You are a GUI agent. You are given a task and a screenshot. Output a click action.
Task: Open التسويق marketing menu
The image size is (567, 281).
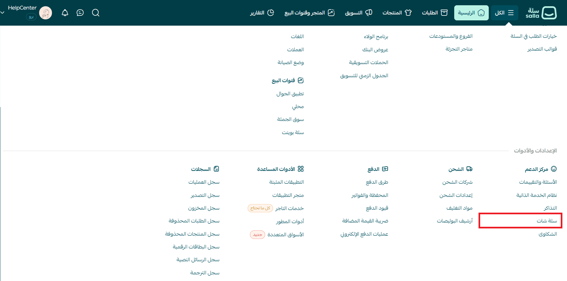point(358,13)
